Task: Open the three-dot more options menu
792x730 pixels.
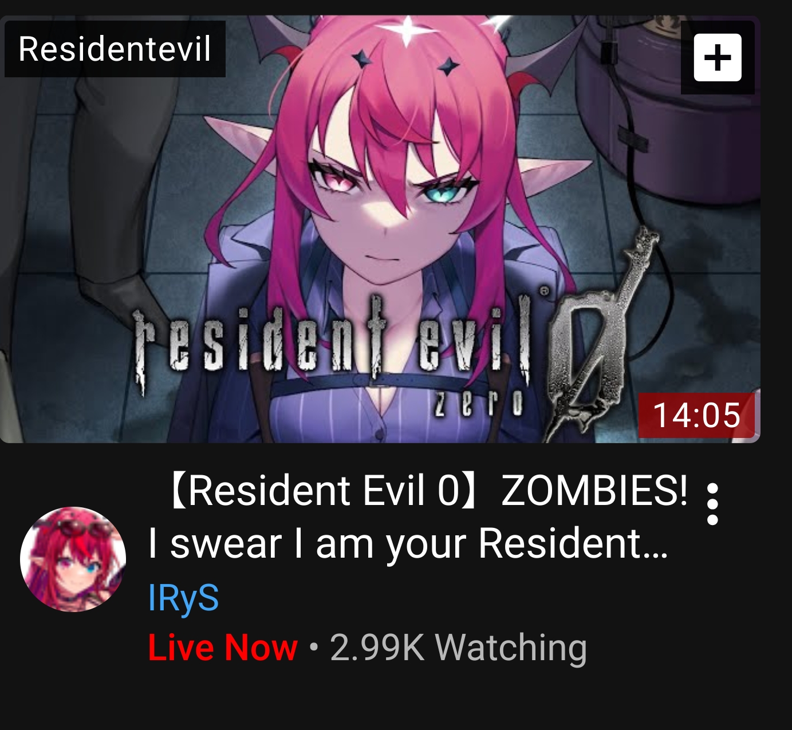Action: point(712,504)
